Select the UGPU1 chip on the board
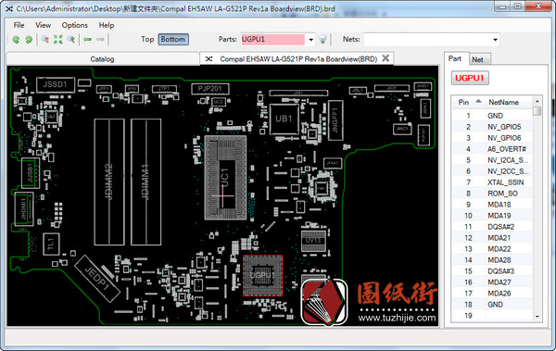Viewport: 556px width, 351px height. click(x=263, y=275)
